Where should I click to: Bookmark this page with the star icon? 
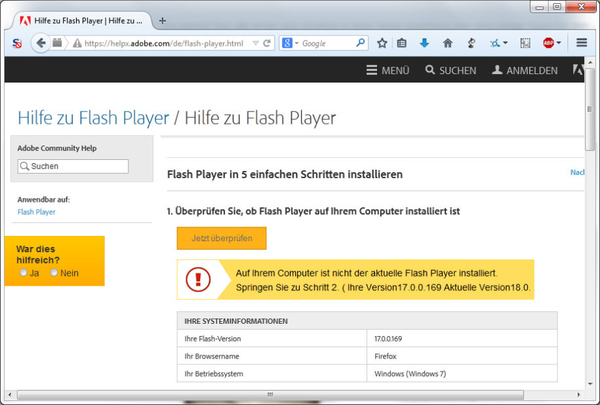(382, 43)
